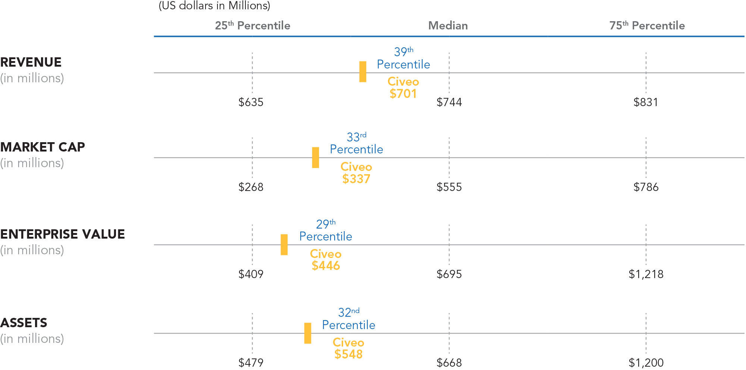Click the Civeo $548 assets value
This screenshot has height=370, width=746.
[348, 354]
